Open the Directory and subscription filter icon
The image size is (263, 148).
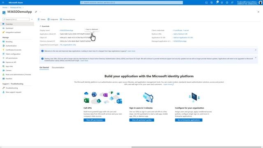(x=212, y=2)
